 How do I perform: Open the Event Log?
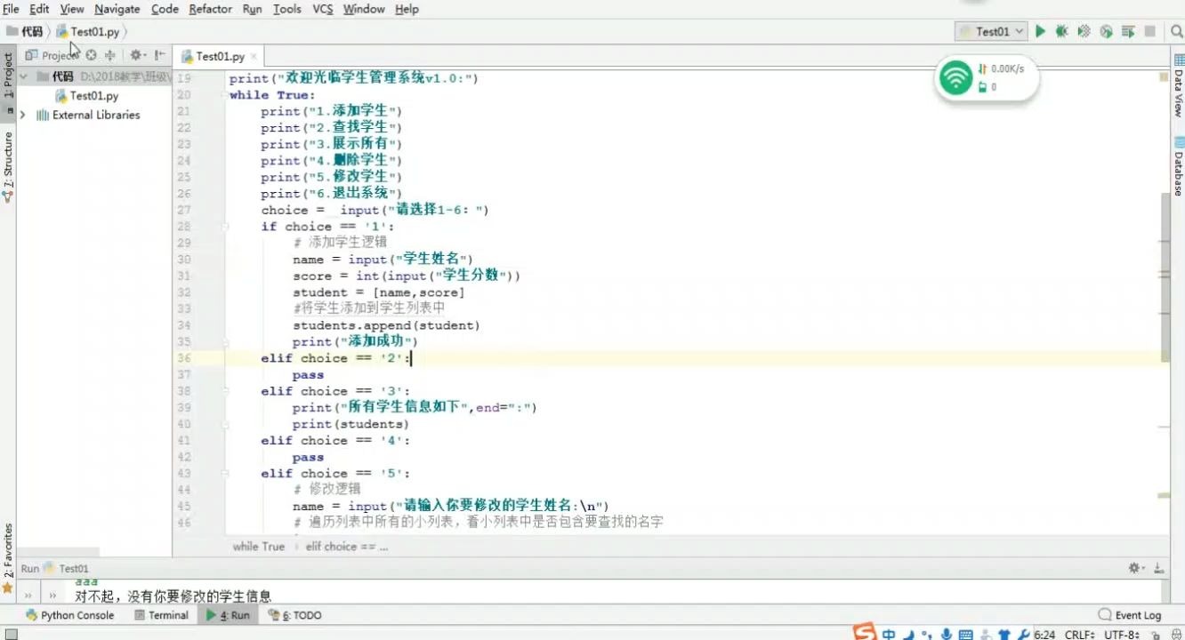click(1129, 614)
